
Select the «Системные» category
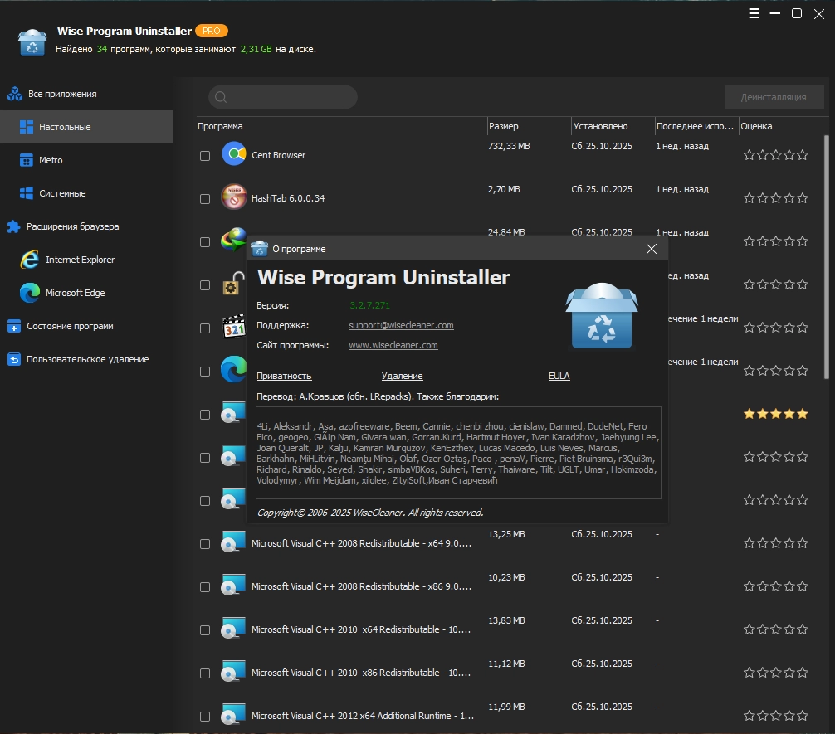62,193
